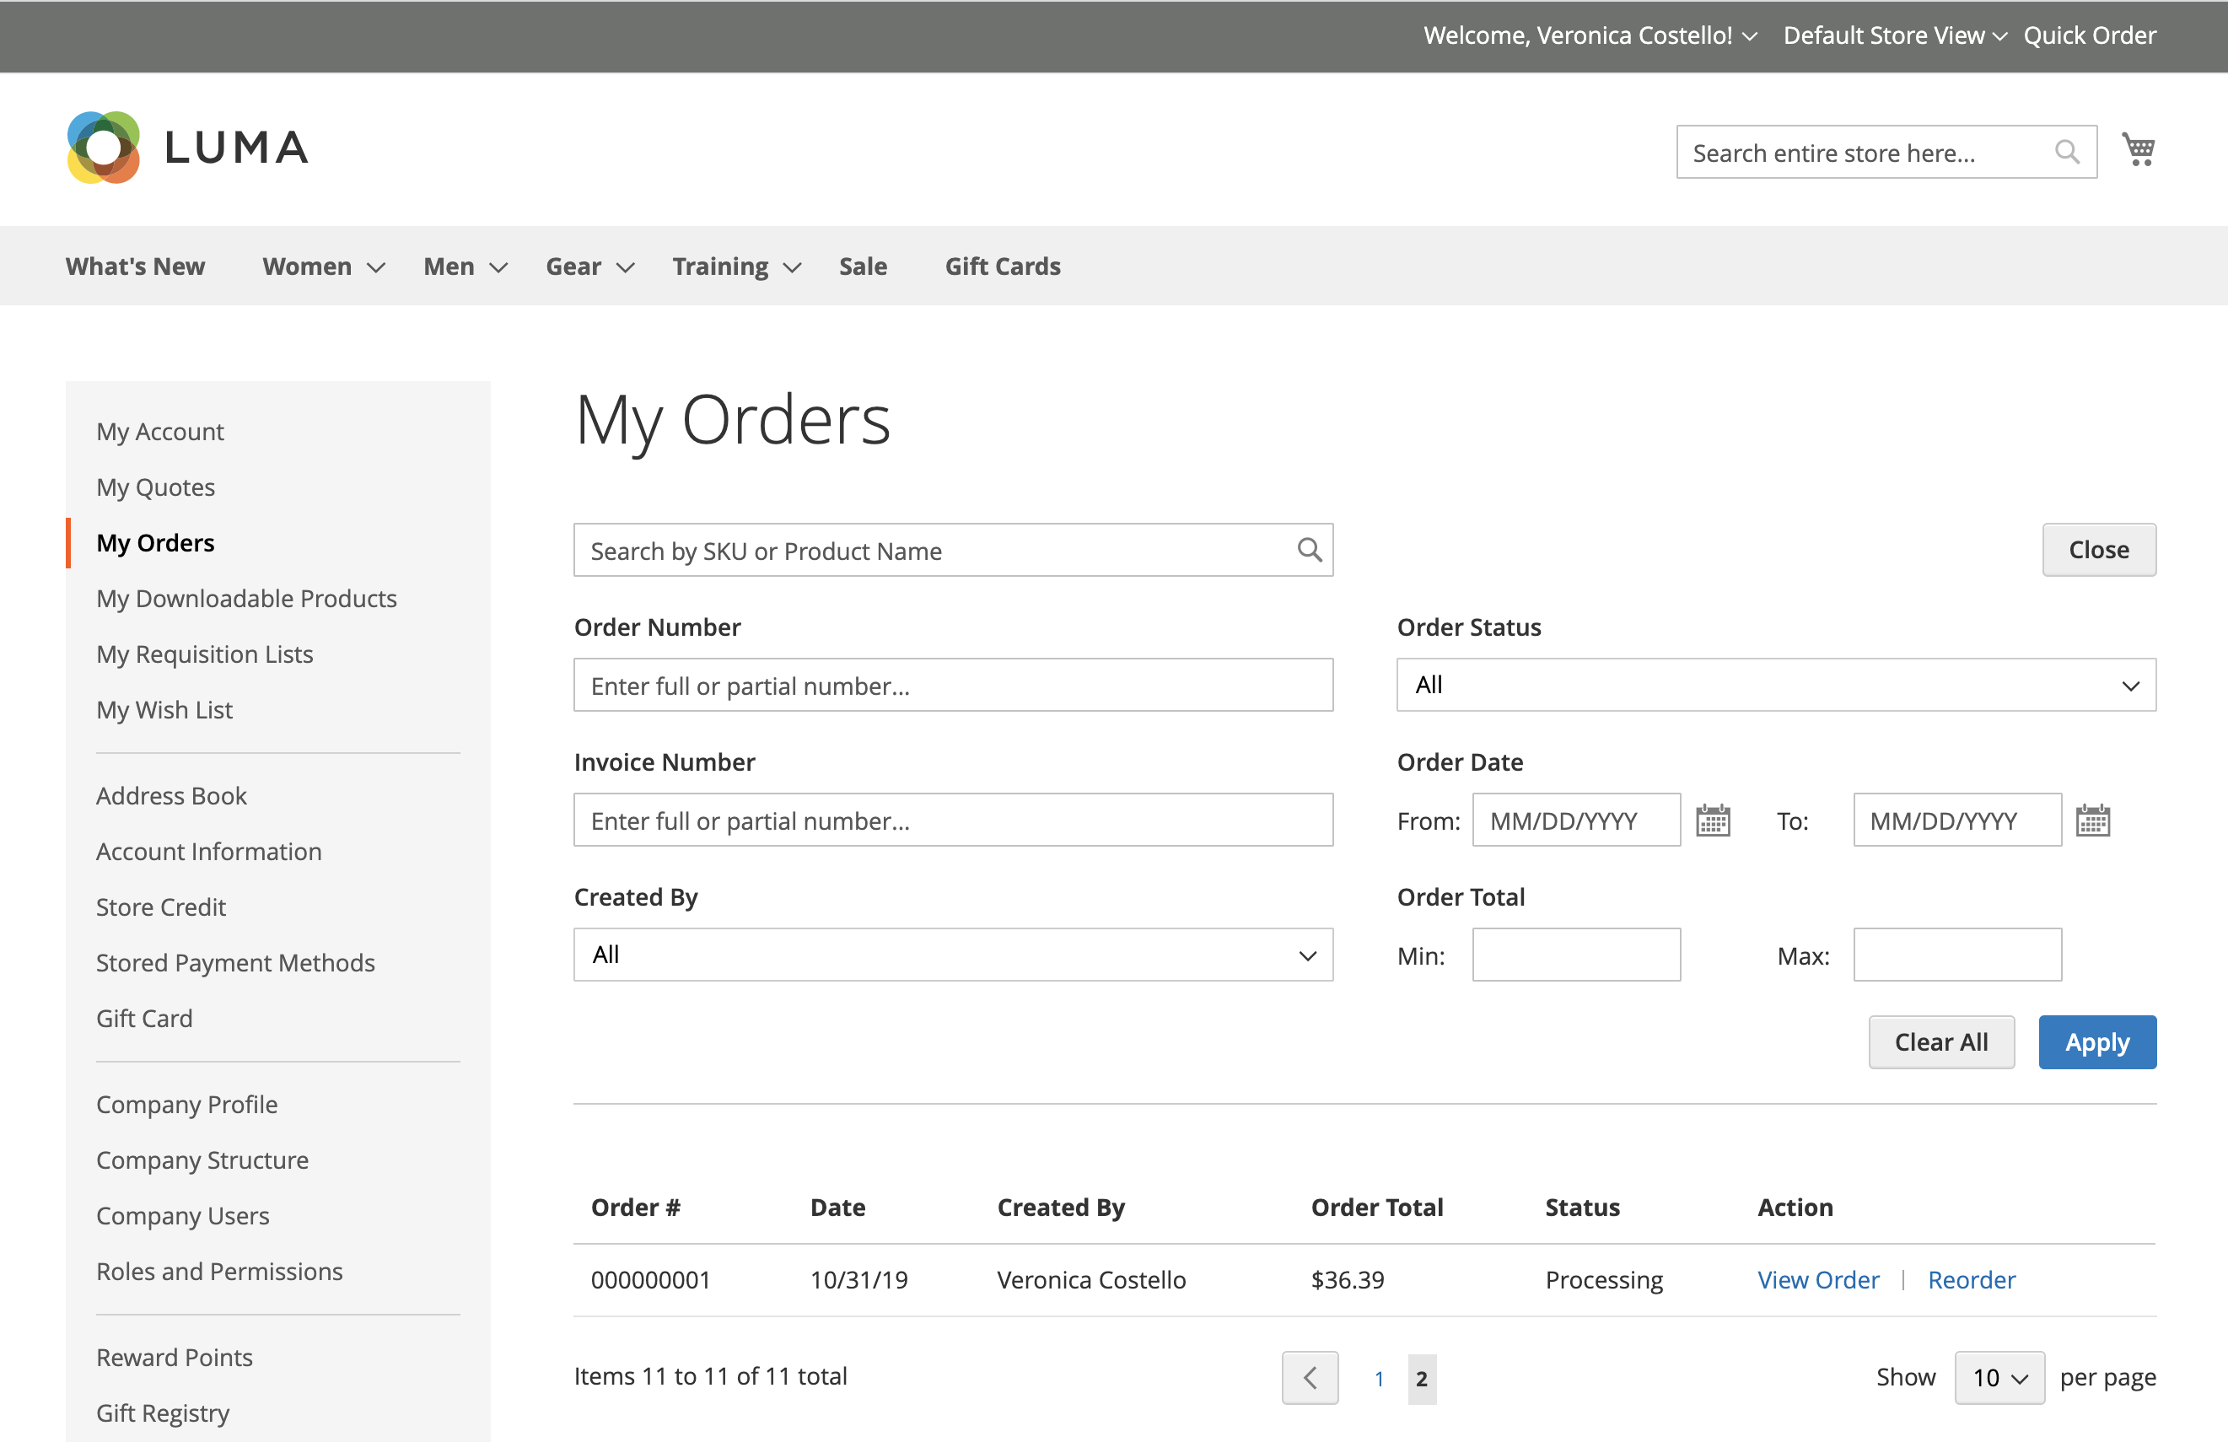Open Store Credit
This screenshot has width=2228, height=1442.
click(x=161, y=907)
